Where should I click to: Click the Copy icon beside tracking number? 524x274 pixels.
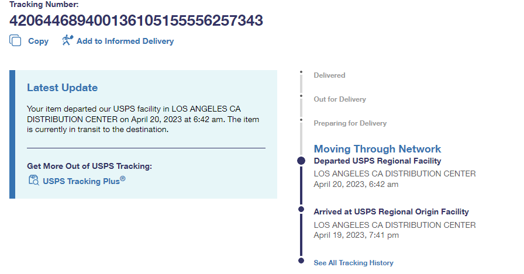click(x=15, y=41)
